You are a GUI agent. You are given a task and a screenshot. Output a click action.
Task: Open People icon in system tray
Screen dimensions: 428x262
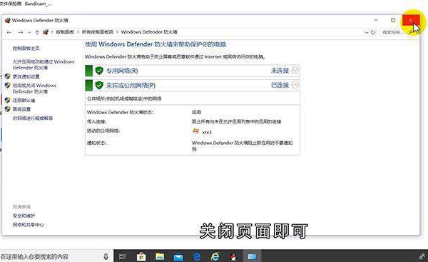tap(422, 256)
